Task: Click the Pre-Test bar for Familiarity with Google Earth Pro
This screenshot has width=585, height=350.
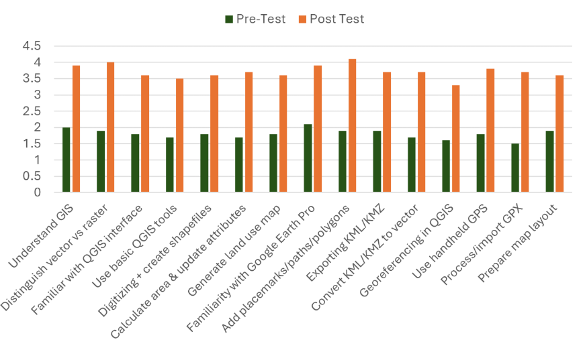Action: (x=308, y=158)
